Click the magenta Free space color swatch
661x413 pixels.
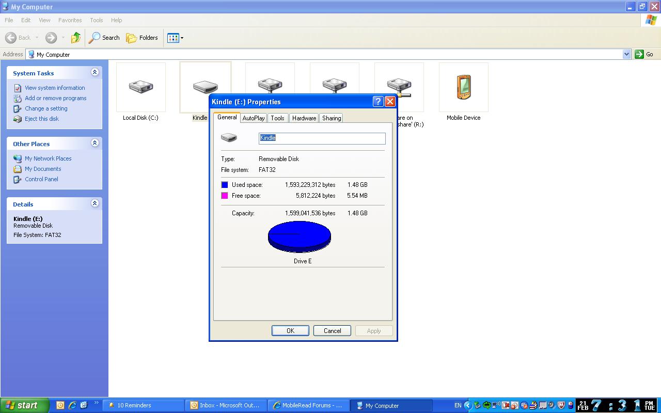(225, 196)
